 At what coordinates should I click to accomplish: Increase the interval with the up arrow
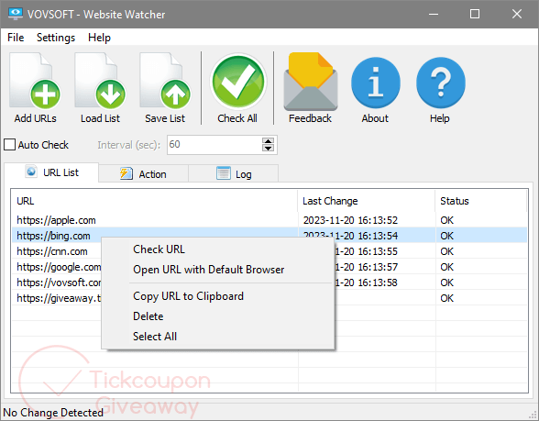point(268,141)
